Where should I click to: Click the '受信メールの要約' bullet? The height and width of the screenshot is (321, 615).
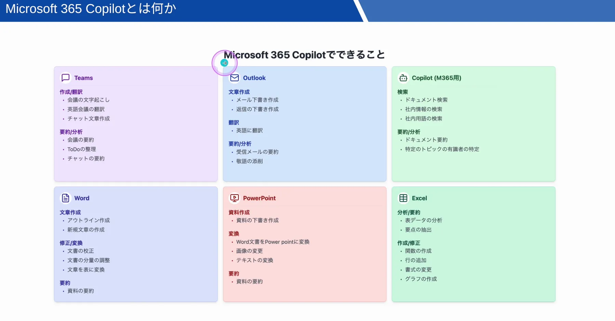click(258, 152)
